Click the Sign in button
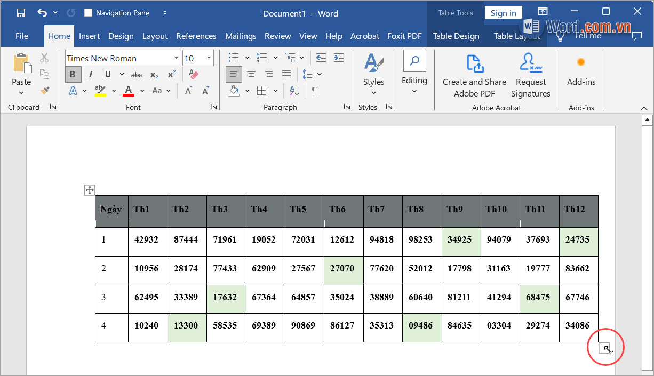The image size is (654, 376). click(x=503, y=13)
